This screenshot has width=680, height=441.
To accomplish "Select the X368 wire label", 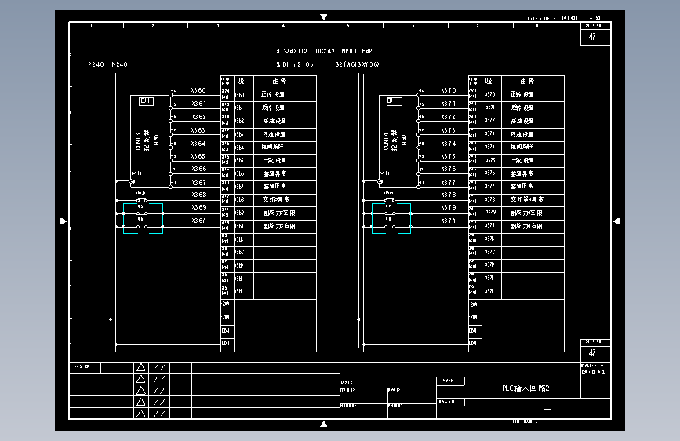I will click(199, 195).
